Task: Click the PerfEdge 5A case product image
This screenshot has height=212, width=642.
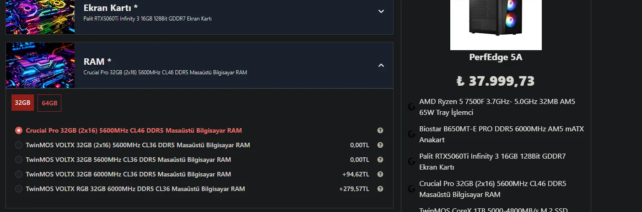Action: coord(496,23)
